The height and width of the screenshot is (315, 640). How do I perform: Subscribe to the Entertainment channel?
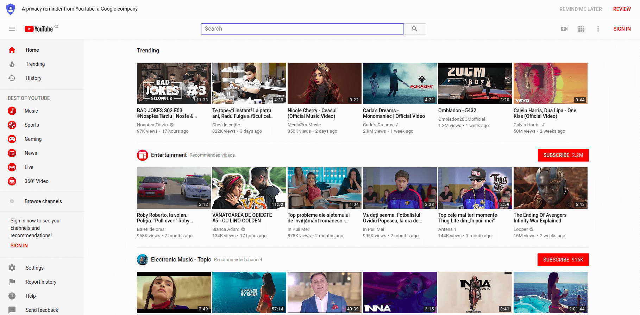(563, 155)
